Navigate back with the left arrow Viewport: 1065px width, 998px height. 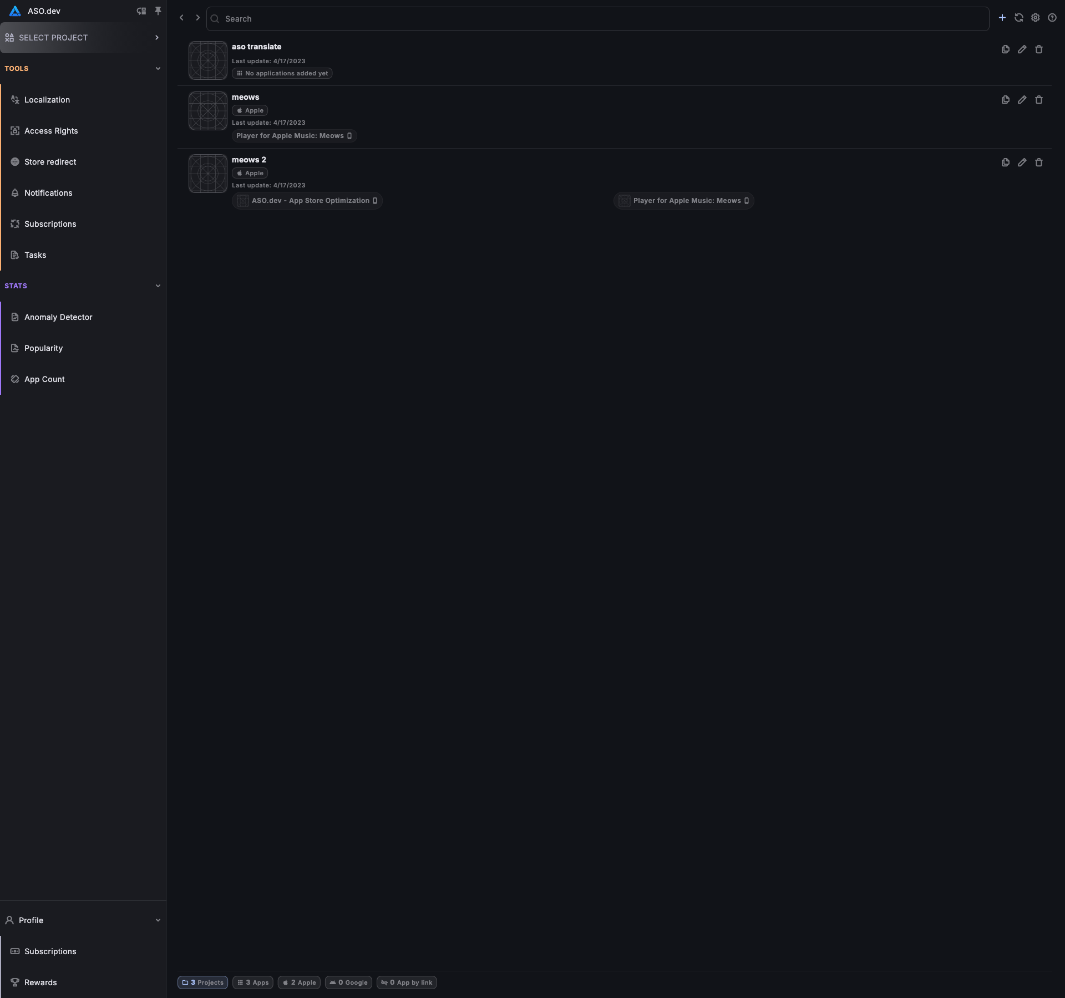[x=181, y=18]
